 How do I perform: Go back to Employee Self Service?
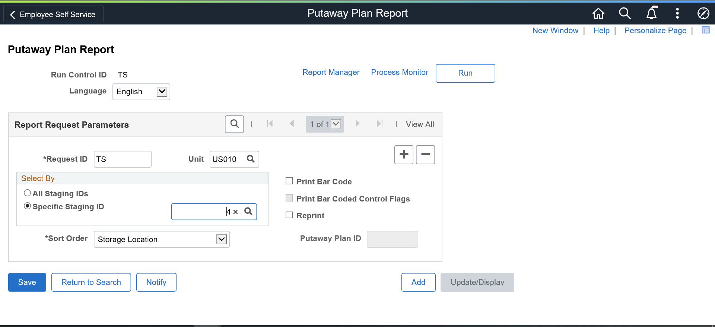53,15
